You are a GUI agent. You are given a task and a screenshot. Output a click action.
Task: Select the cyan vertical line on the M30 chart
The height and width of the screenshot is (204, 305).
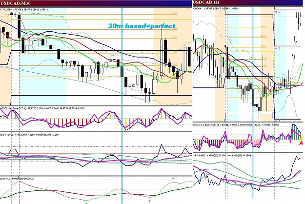(122, 105)
